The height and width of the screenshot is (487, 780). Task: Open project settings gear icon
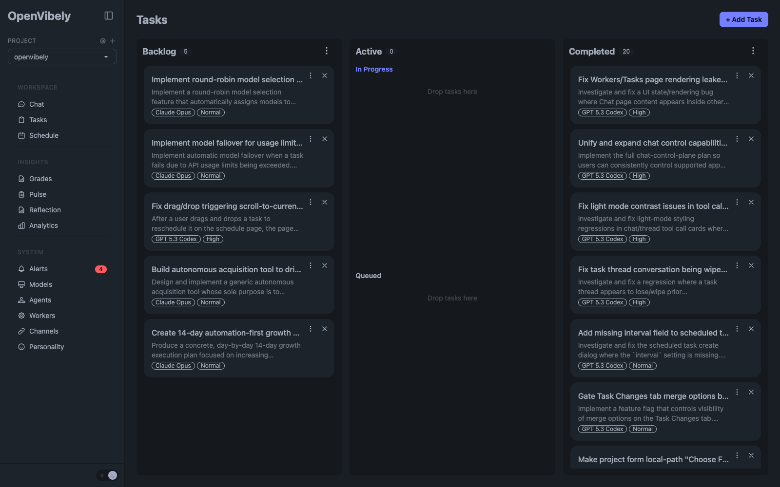click(x=103, y=41)
